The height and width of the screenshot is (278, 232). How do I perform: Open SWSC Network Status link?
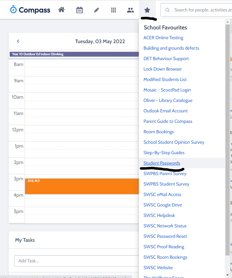click(x=165, y=226)
